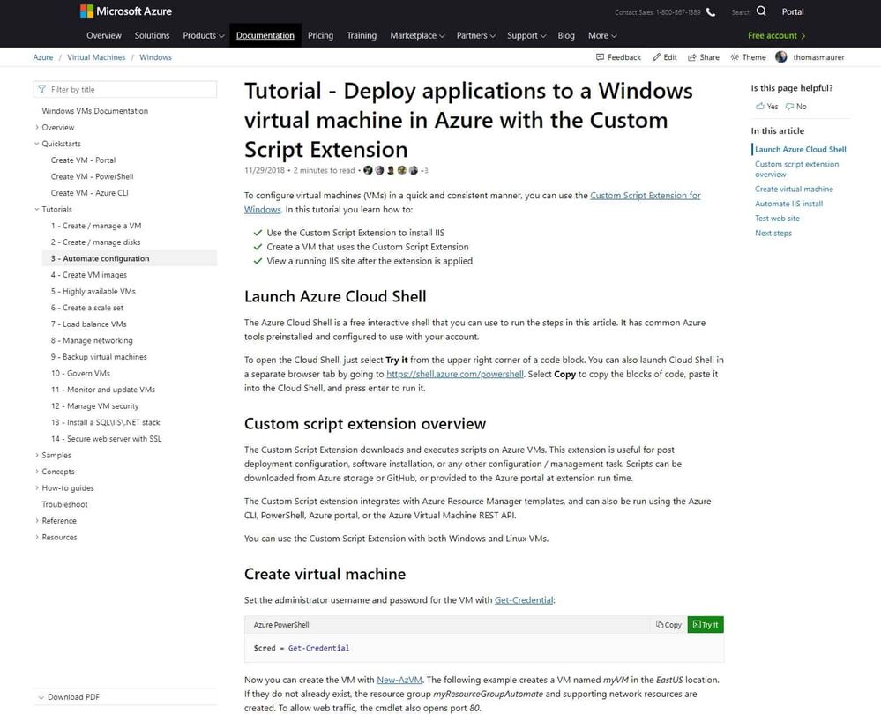Viewport: 881px width, 714px height.
Task: Open the Overview nav menu item
Action: (104, 35)
